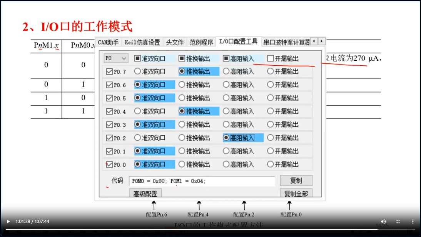Click the generated code text field

(202, 181)
